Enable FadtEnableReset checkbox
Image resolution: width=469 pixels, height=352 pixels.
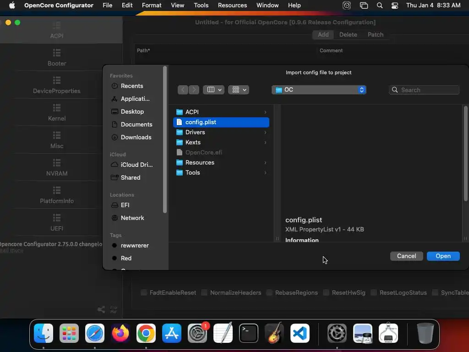click(144, 292)
